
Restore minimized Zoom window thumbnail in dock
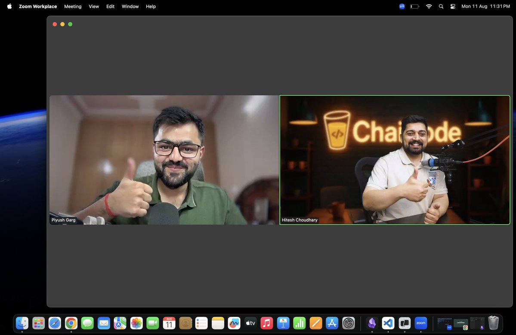pyautogui.click(x=445, y=323)
